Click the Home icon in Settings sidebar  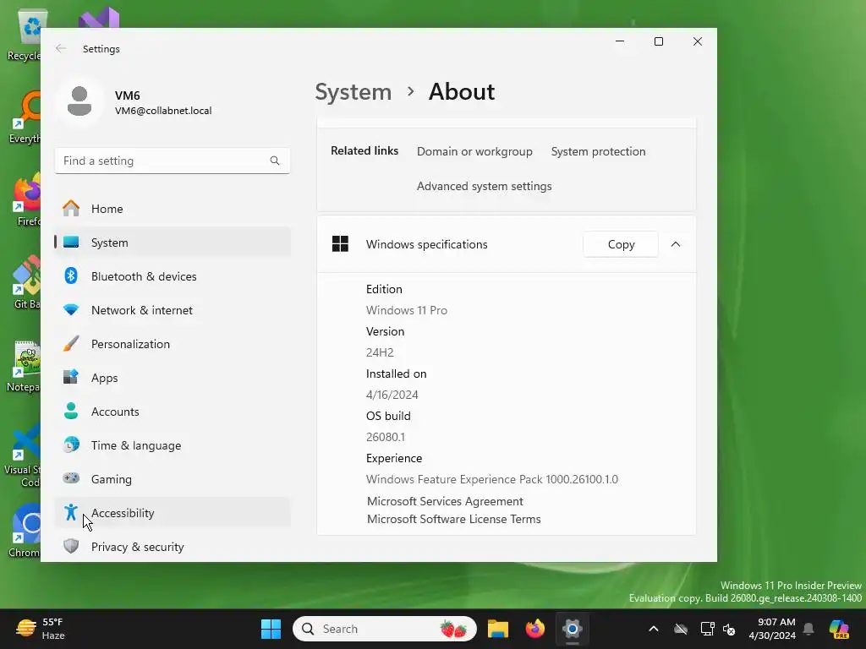(71, 209)
